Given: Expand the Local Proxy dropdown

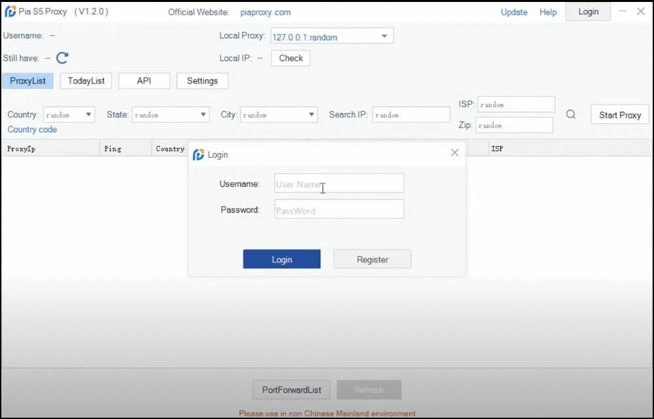Looking at the screenshot, I should coord(384,37).
